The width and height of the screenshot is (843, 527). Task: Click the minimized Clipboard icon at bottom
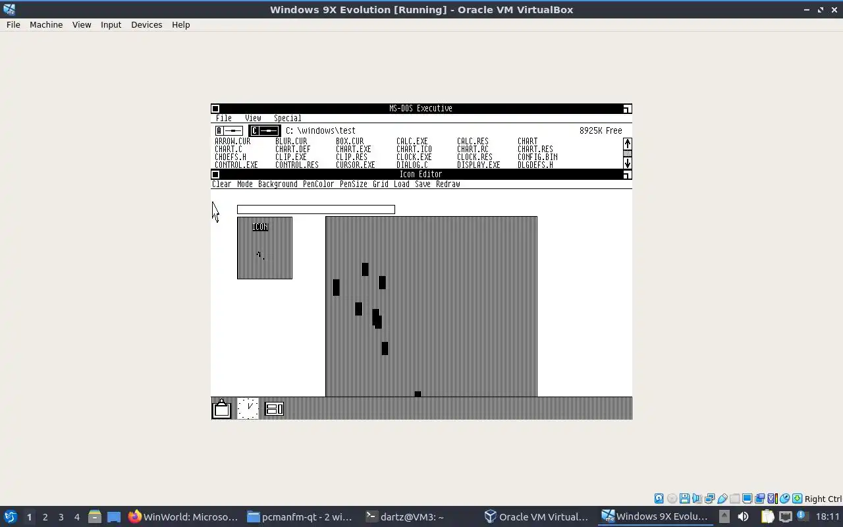tap(221, 408)
